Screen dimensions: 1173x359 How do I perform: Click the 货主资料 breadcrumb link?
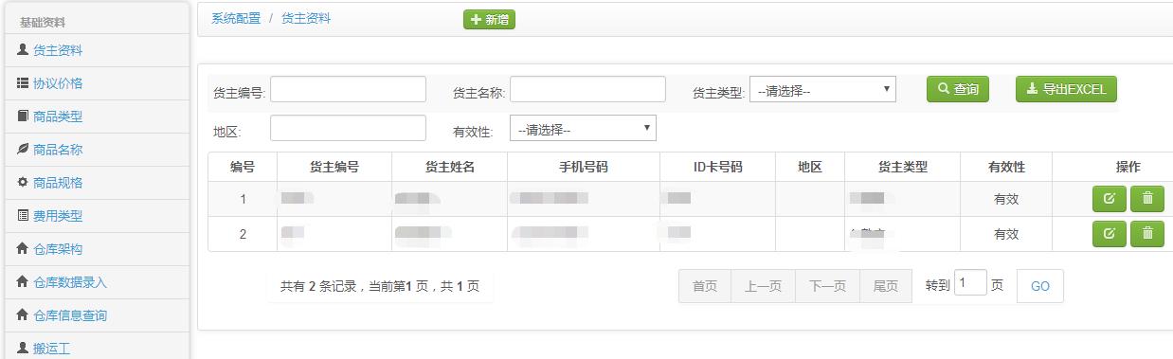pyautogui.click(x=306, y=18)
